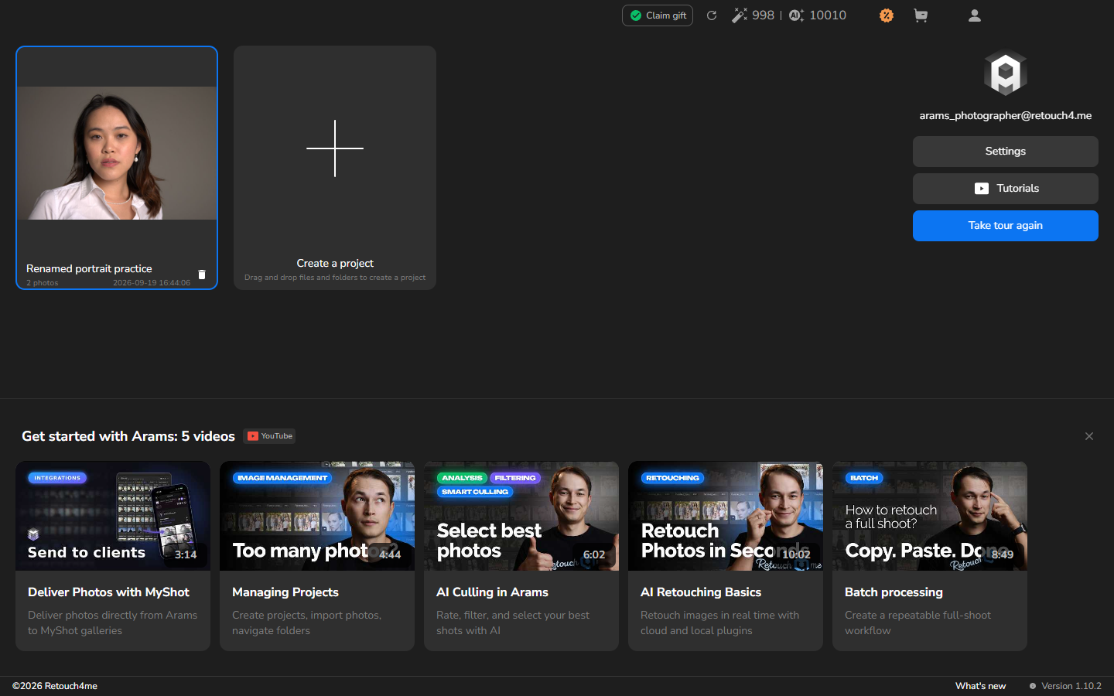Click the YouTube play icon in Tutorials button
Screen dimensions: 1114x696
click(x=982, y=189)
